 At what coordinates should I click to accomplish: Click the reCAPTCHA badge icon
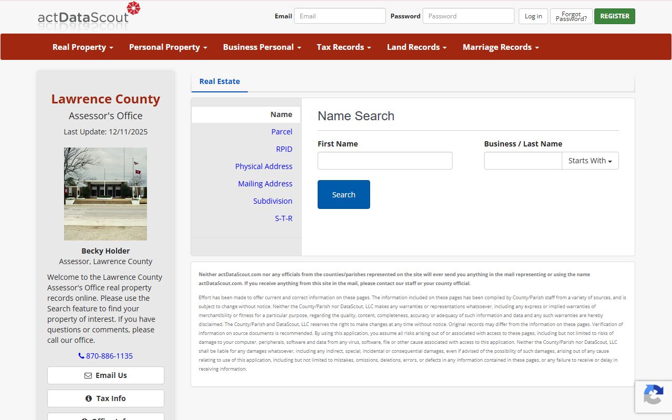(x=653, y=395)
